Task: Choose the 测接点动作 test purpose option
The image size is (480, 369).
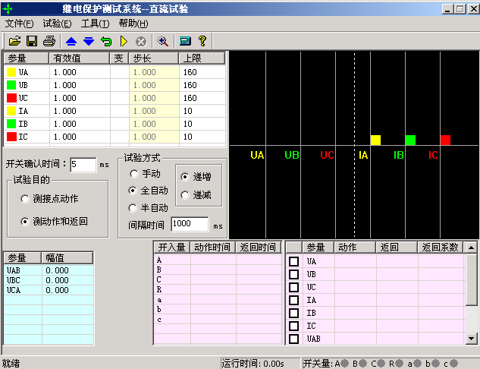Action: click(25, 199)
